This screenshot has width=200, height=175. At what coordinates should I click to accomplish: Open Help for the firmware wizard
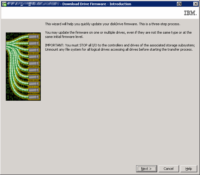[188, 169]
